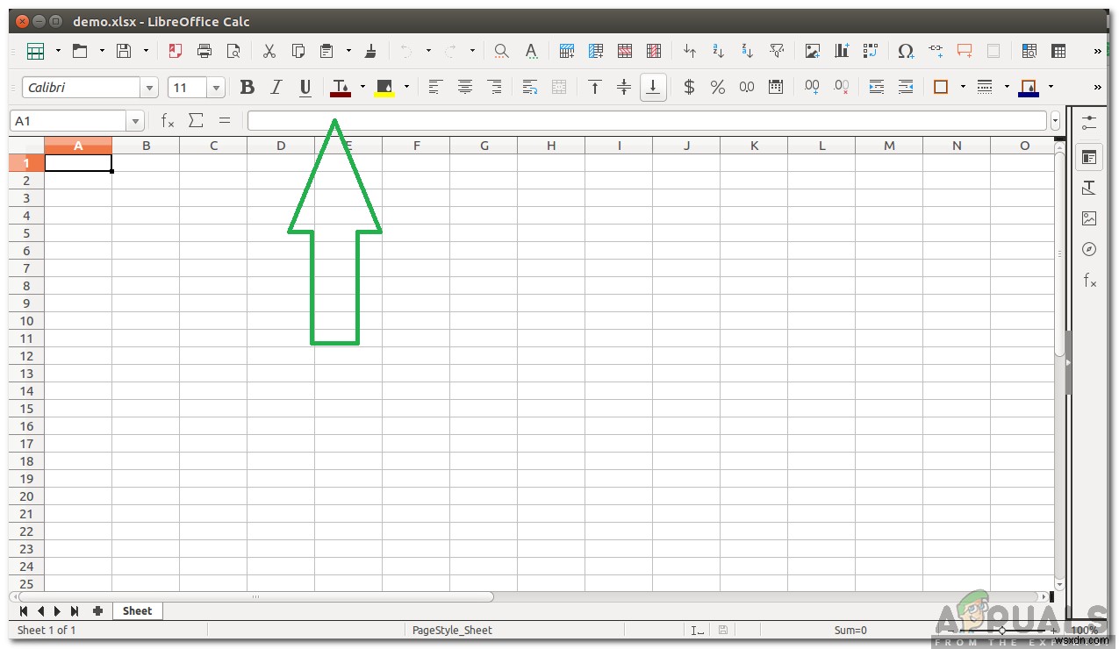This screenshot has height=649, width=1119.
Task: Expand the formula bar arrow
Action: pyautogui.click(x=1055, y=121)
